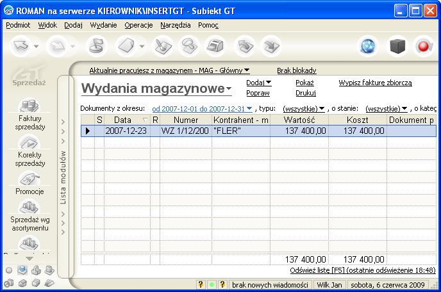Open the Podmiot menu
The height and width of the screenshot is (292, 441).
tap(18, 25)
